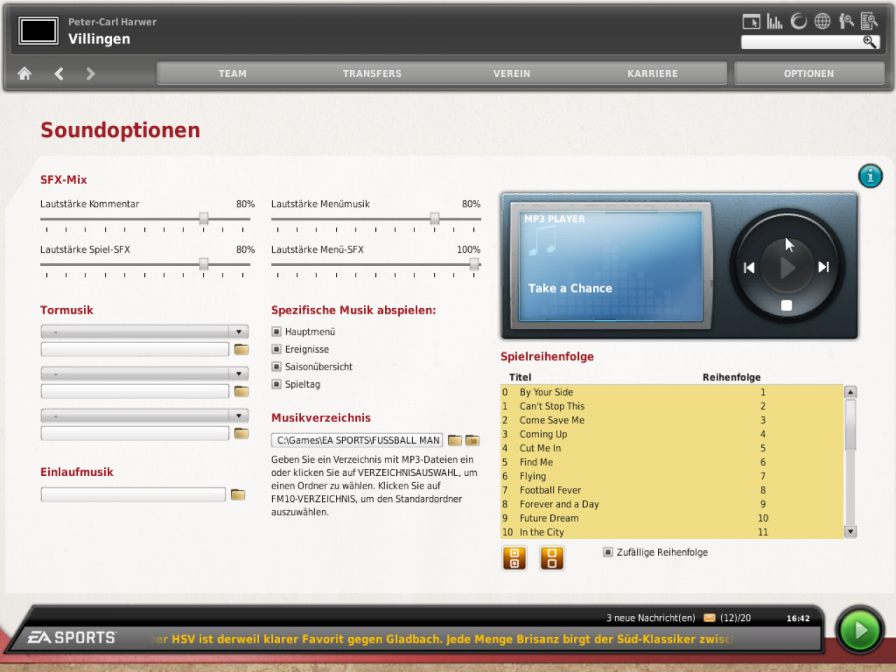
Task: Enable Zufällige Reihenfolge checkbox
Action: point(608,552)
